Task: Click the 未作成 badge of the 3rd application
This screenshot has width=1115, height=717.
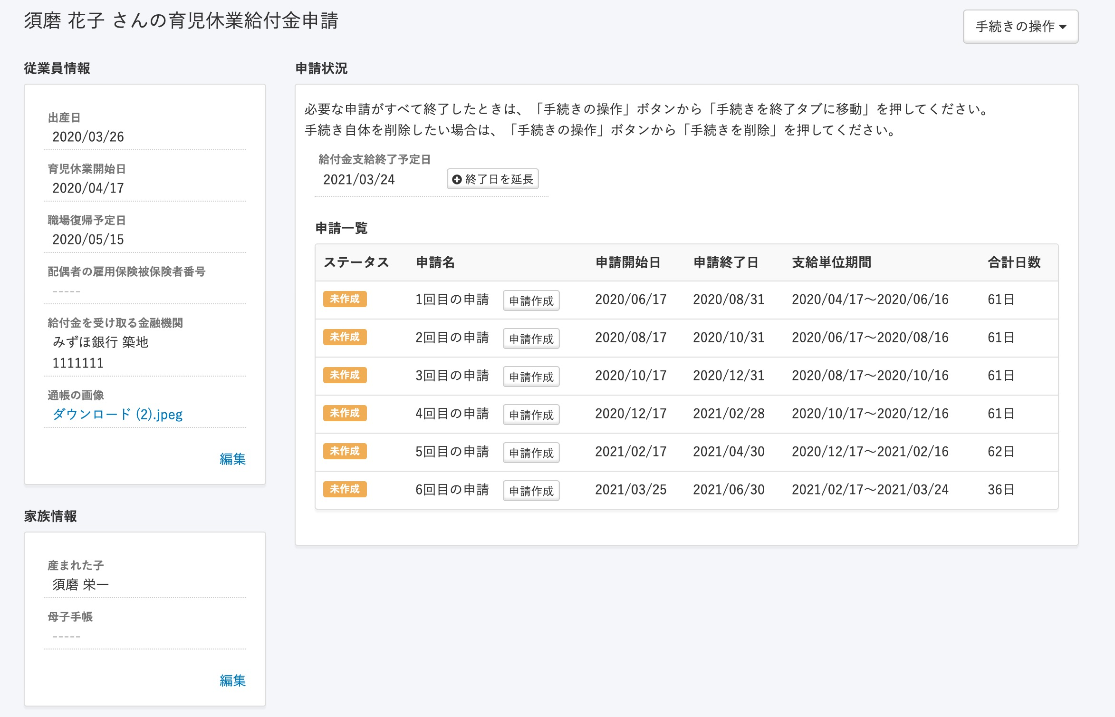Action: [345, 375]
